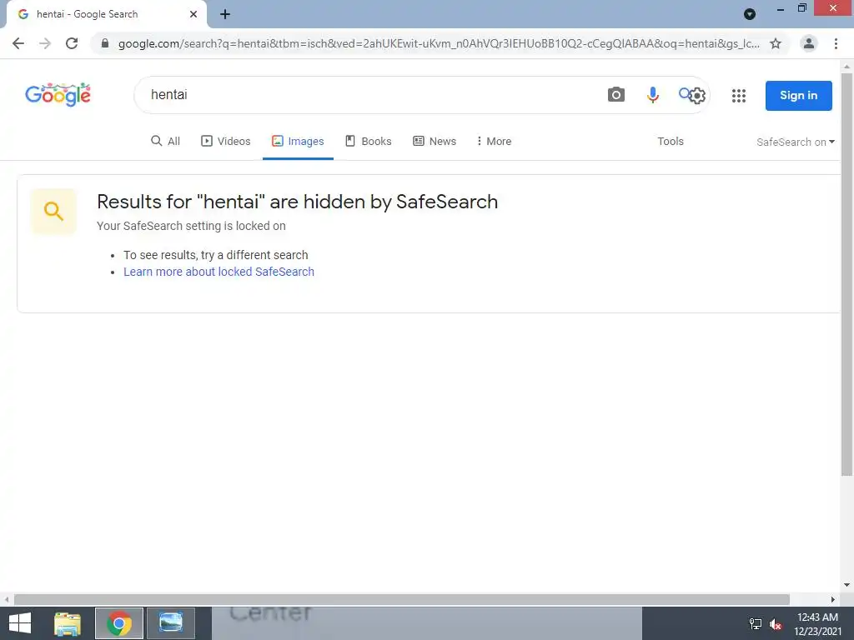This screenshot has height=640, width=854.
Task: Open Chrome three-dot menu
Action: click(836, 43)
